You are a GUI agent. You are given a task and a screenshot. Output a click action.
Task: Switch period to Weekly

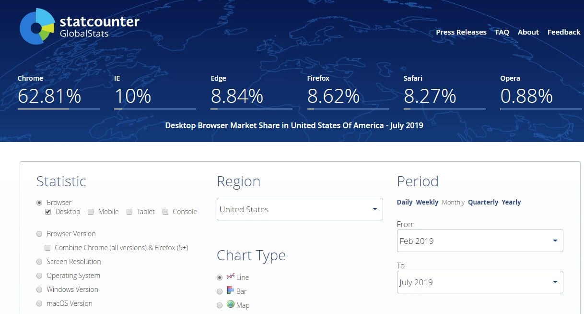tap(427, 202)
